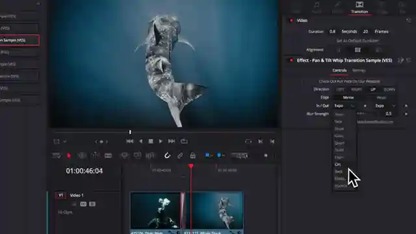Click Replace Clip toolbar icon
The image size is (416, 234).
[x=150, y=155]
